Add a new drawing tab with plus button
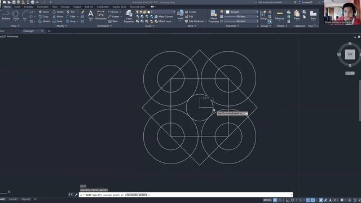Screen dimensions: 361x203 (x=49, y=31)
